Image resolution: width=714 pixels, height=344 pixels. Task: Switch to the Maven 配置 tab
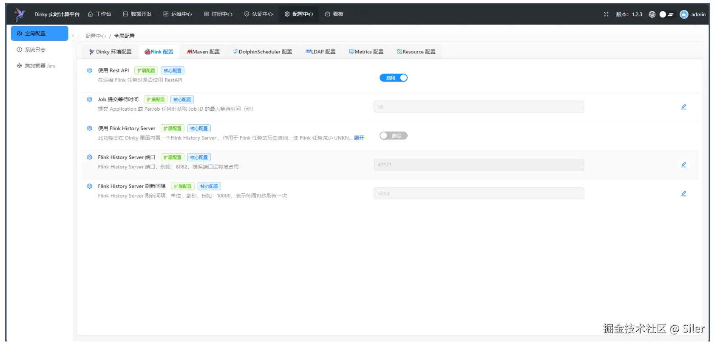coord(203,52)
